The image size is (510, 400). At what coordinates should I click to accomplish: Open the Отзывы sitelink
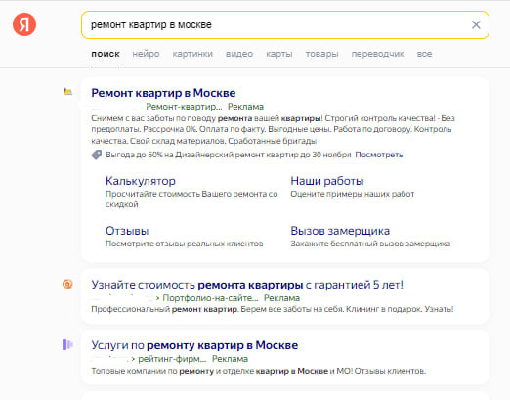pyautogui.click(x=127, y=231)
